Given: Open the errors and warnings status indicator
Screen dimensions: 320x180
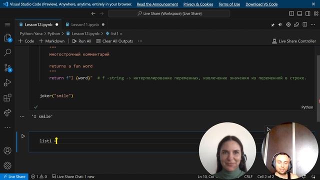Looking at the screenshot, I should coord(39,176).
